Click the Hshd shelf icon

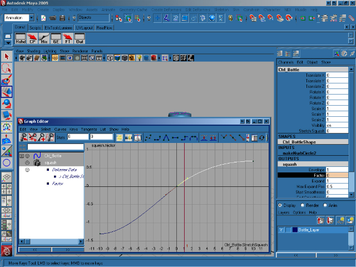point(21,38)
